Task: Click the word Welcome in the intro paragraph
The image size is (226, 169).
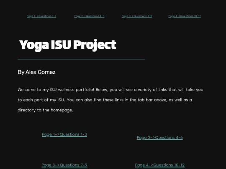Action: (x=26, y=90)
